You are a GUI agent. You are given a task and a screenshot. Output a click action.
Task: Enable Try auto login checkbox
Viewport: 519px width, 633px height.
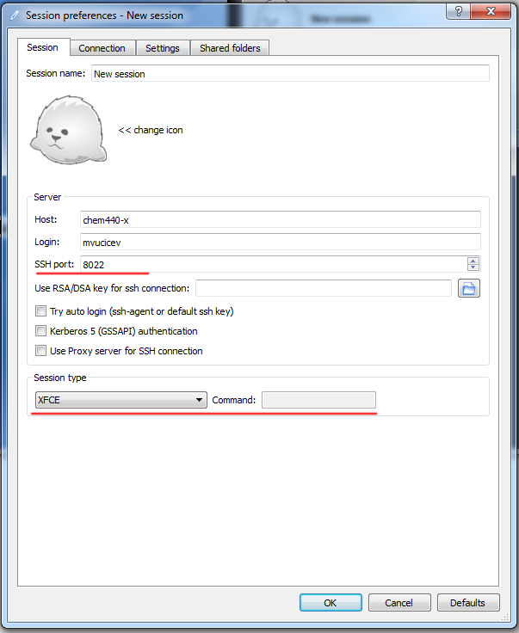point(40,311)
